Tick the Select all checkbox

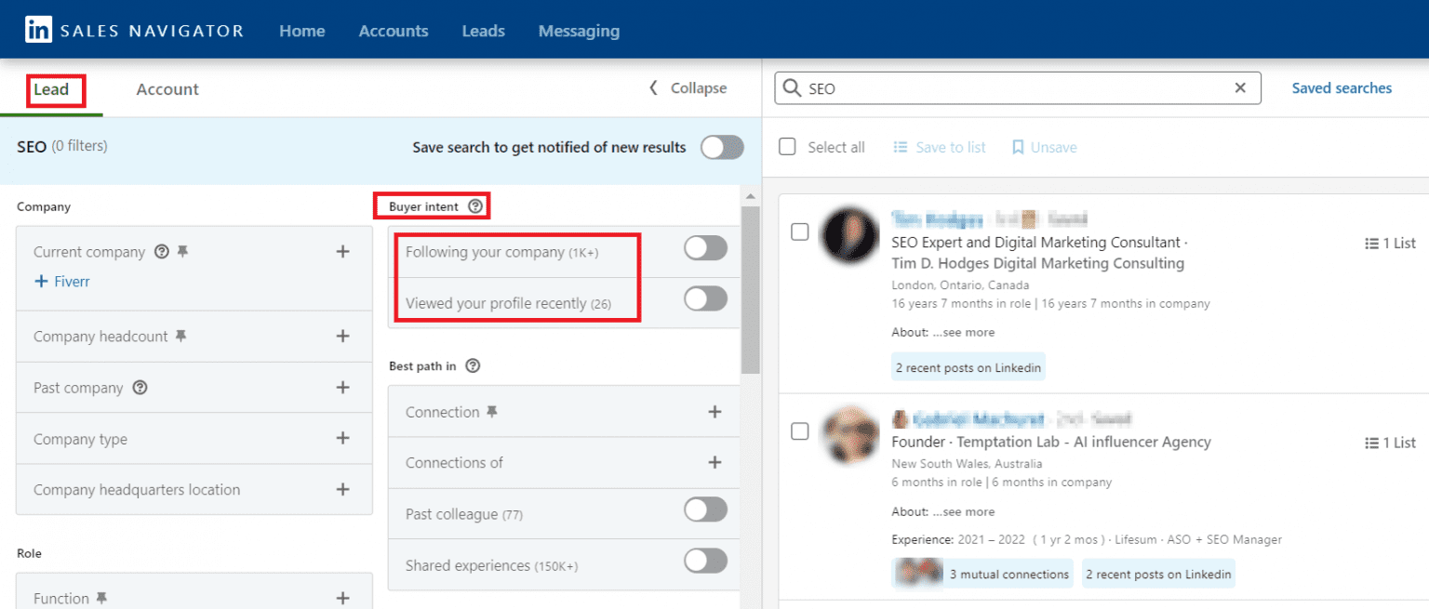(x=786, y=147)
